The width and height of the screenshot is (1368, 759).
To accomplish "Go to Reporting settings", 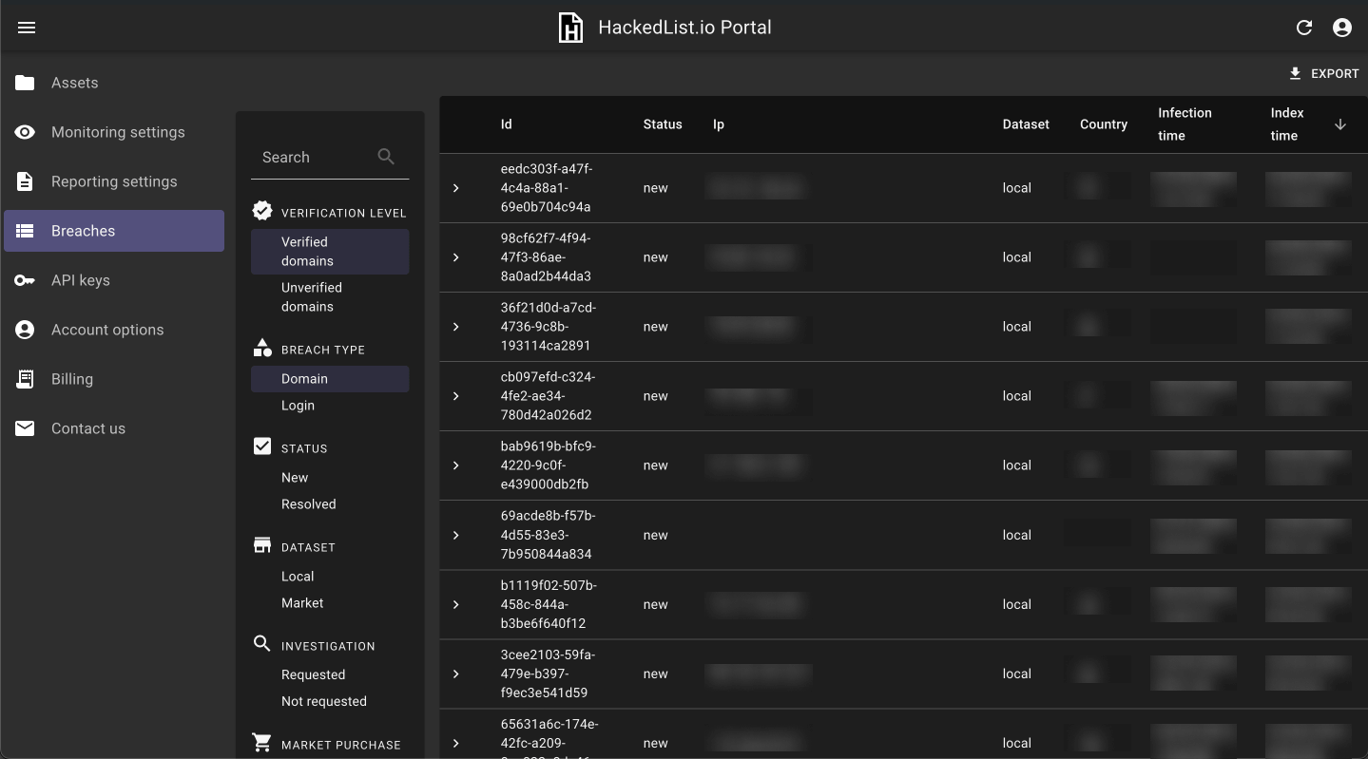I will click(114, 181).
